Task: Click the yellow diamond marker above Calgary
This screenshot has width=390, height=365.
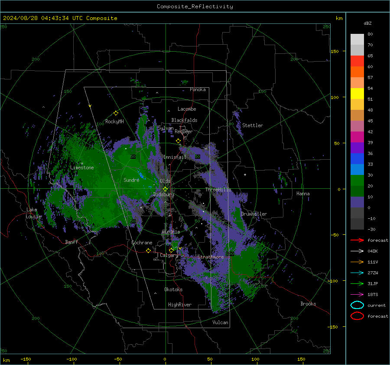Action: pyautogui.click(x=171, y=250)
